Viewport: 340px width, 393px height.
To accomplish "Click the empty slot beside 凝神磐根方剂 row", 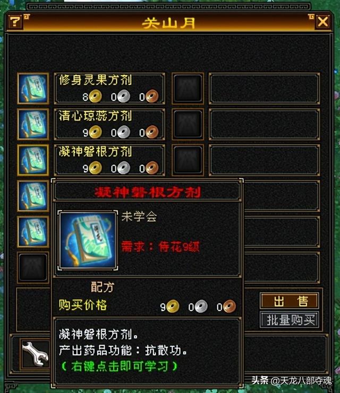I will click(x=188, y=160).
